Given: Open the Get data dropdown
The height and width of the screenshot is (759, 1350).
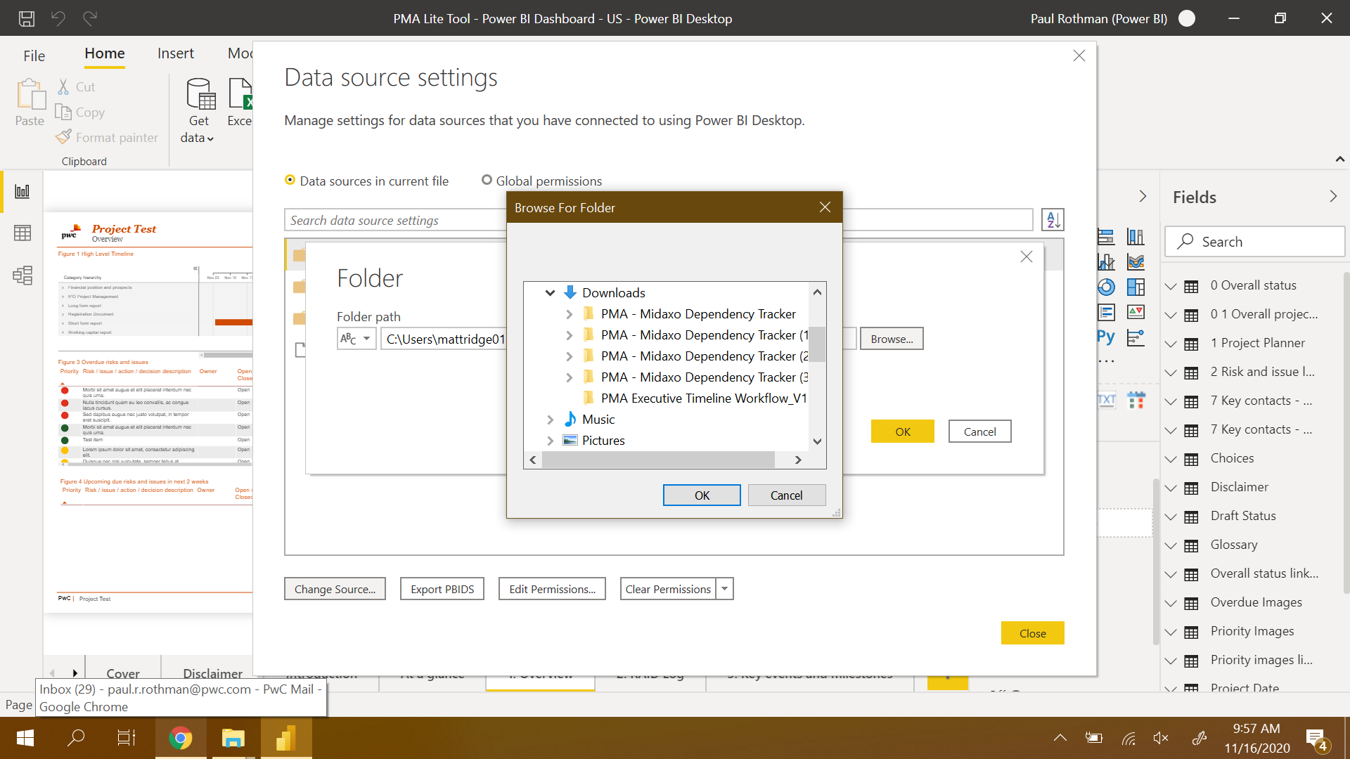Looking at the screenshot, I should pos(198,111).
